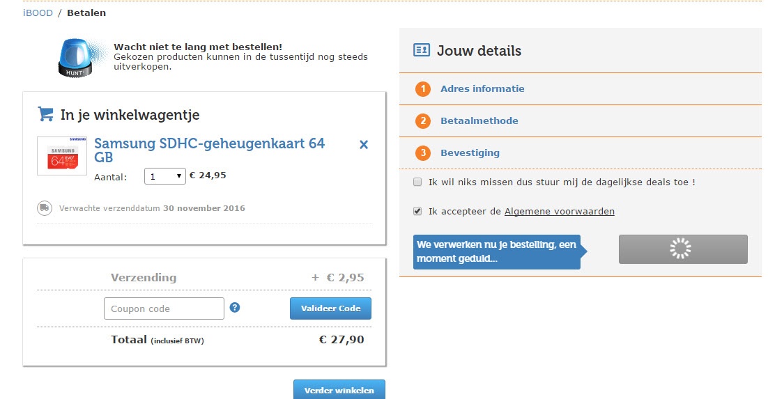The image size is (768, 399).
Task: Open the Aantal quantity dropdown
Action: click(164, 176)
